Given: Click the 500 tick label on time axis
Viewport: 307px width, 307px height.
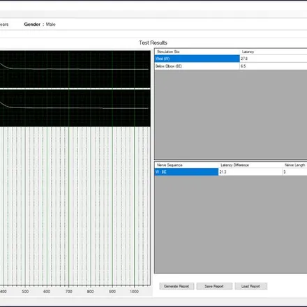Looking at the screenshot, I should click(25, 292).
